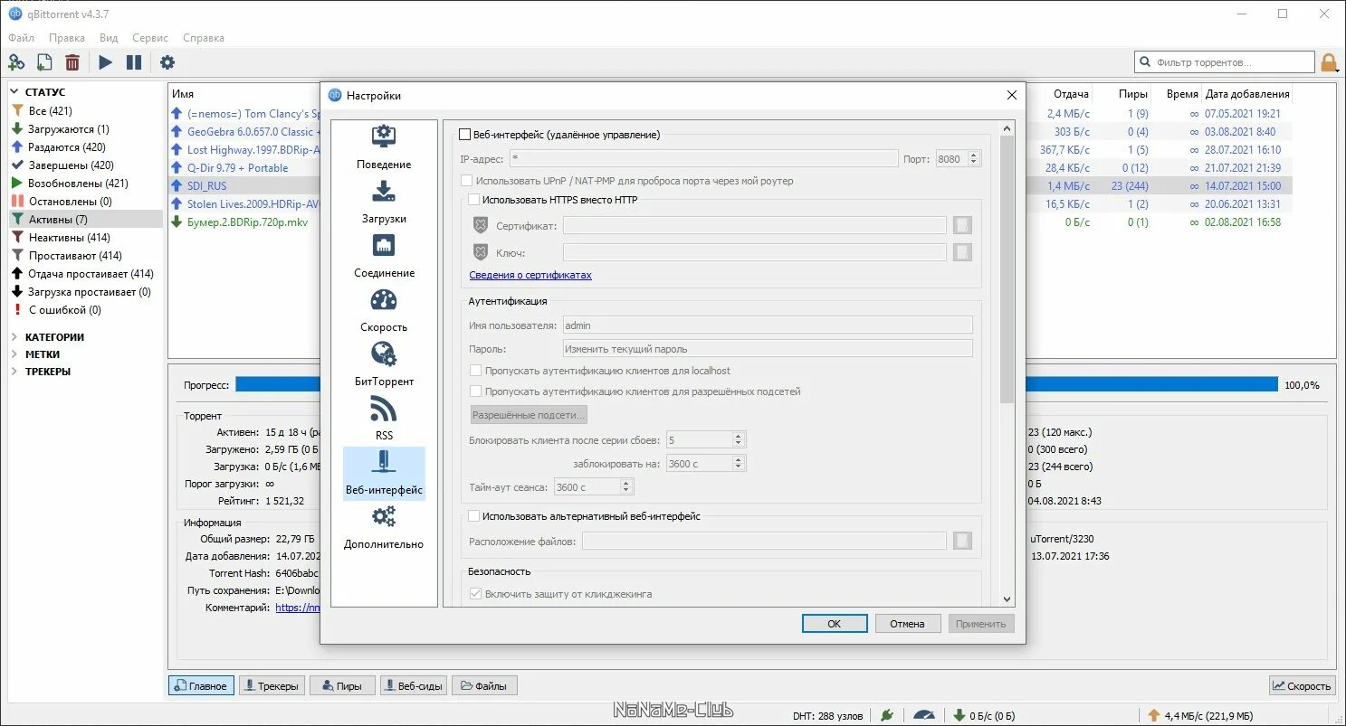Click the padlock icon beside filter box

tap(1329, 62)
